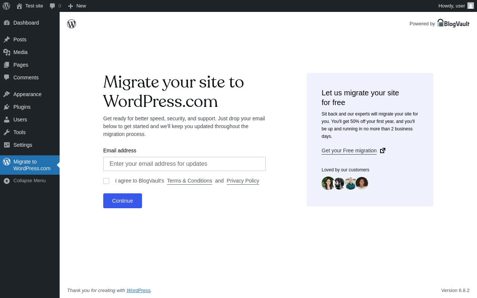Open Comments menu item in sidebar
Viewport: 477px width, 298px height.
point(30,77)
